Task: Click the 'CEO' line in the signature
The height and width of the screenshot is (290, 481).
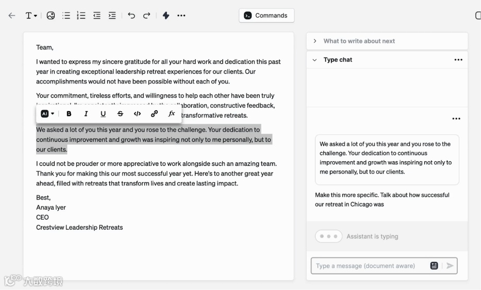Action: coord(42,217)
